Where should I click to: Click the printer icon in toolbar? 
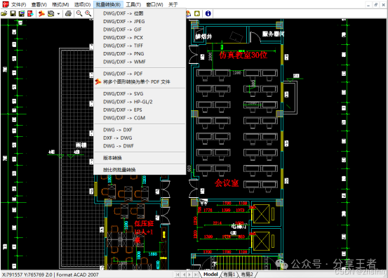[68, 13]
